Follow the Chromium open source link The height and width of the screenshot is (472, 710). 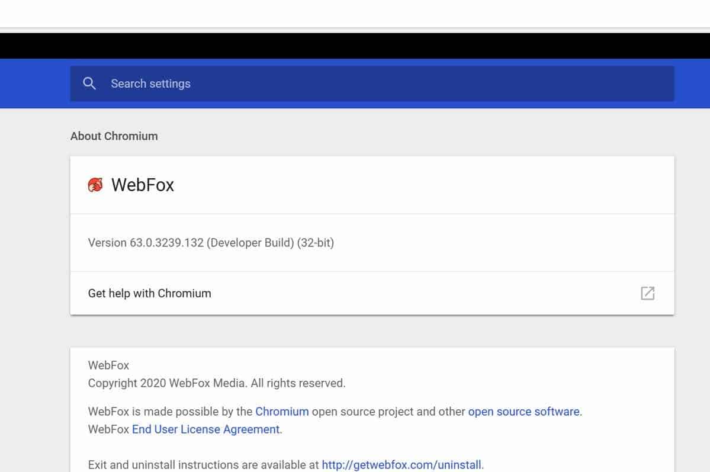tap(282, 412)
